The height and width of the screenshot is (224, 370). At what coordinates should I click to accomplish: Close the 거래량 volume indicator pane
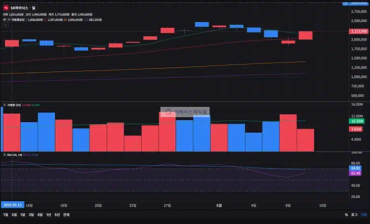5,105
